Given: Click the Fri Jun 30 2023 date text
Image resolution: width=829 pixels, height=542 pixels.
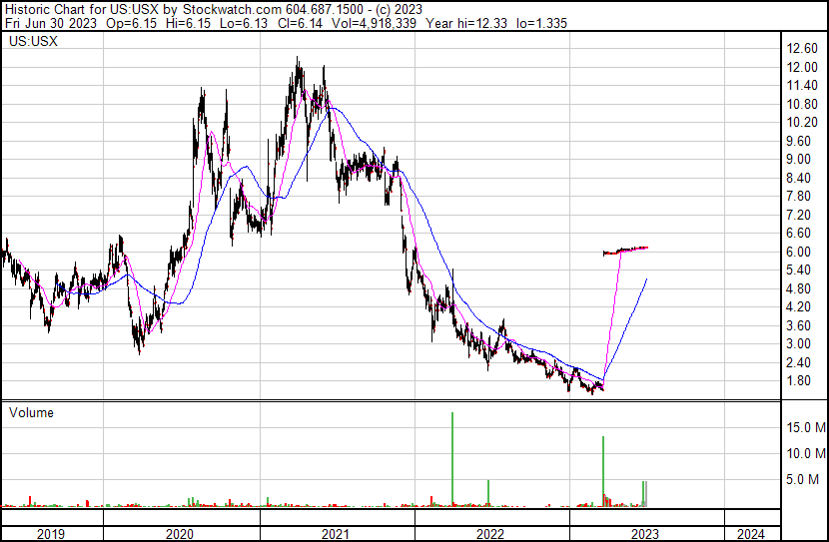Looking at the screenshot, I should point(51,23).
